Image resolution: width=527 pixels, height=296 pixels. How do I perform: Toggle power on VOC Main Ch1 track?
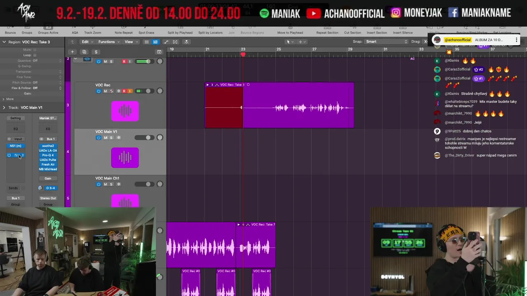point(98,184)
